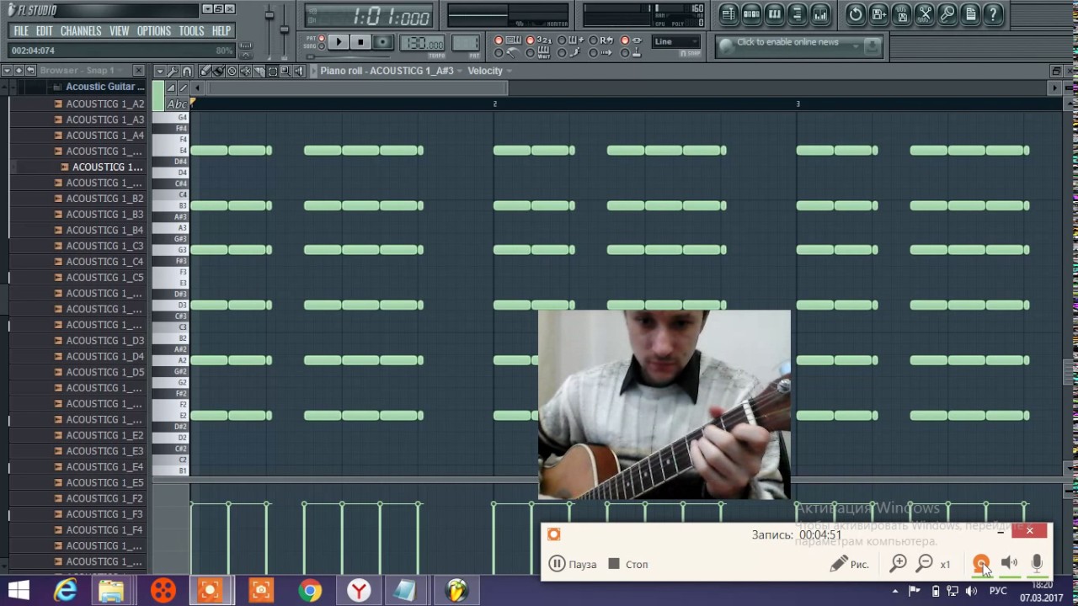Toggle the screen recorder system sound speaker

pyautogui.click(x=1009, y=563)
